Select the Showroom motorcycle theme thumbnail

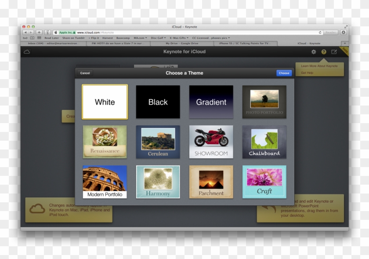click(x=211, y=142)
